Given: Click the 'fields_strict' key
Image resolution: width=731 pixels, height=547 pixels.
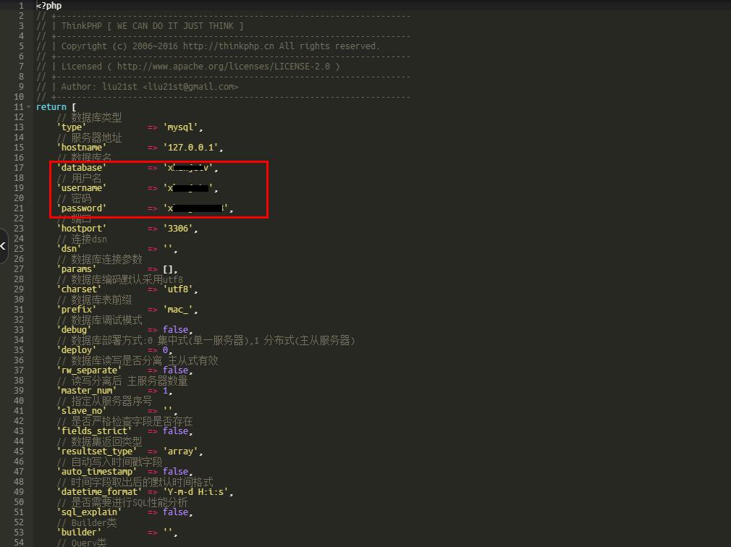Looking at the screenshot, I should coord(94,431).
